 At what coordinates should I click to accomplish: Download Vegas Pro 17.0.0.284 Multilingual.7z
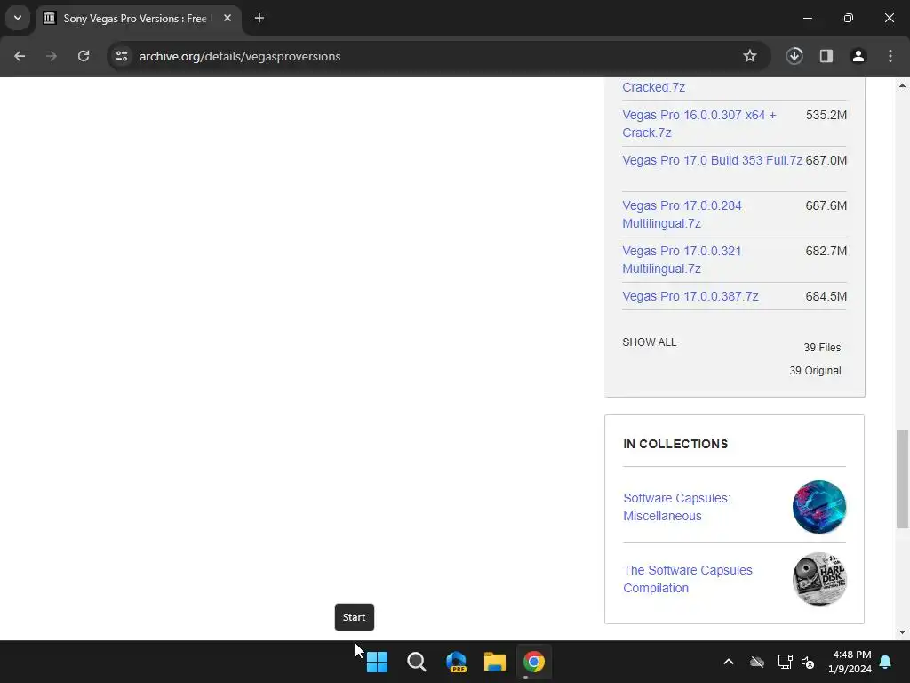click(682, 214)
